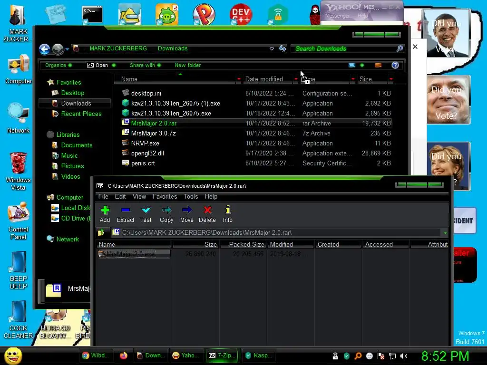This screenshot has width=487, height=365.
Task: Refresh the Downloads folder view
Action: (282, 48)
